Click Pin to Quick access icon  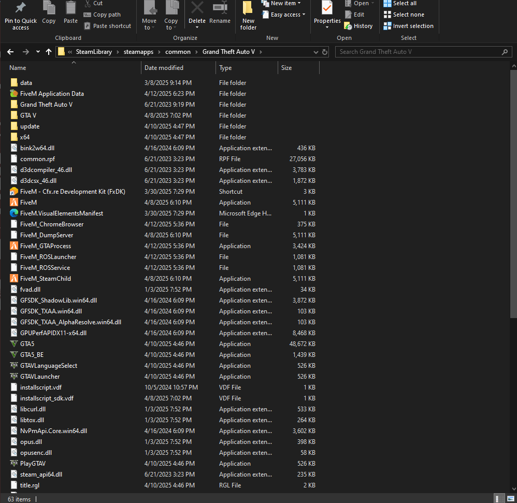20,8
